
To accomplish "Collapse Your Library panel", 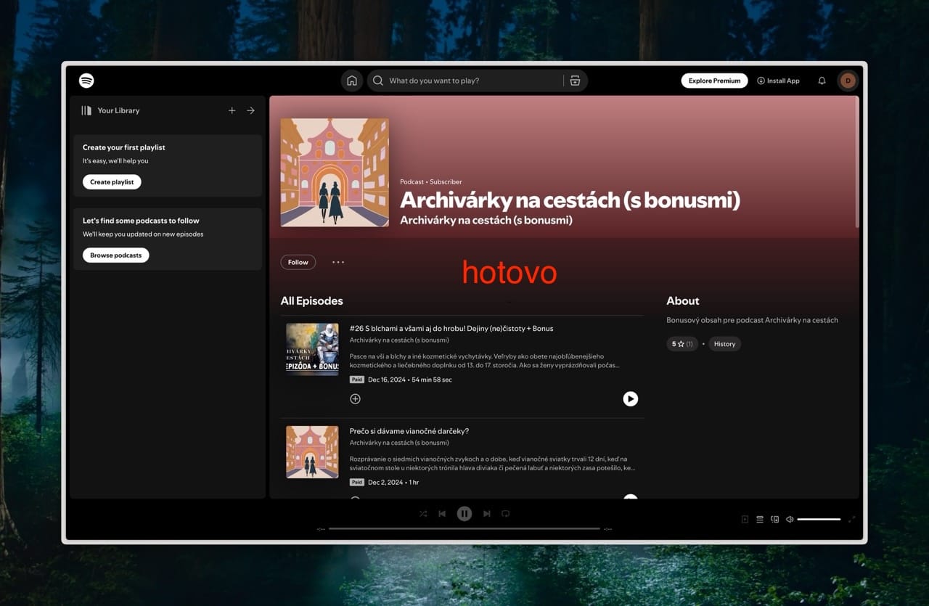I will point(86,110).
